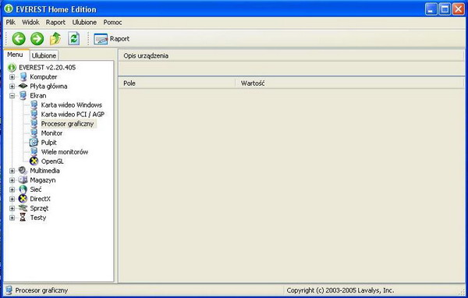This screenshot has width=468, height=298.
Task: Click the Opis urządzenia header
Action: pyautogui.click(x=291, y=56)
